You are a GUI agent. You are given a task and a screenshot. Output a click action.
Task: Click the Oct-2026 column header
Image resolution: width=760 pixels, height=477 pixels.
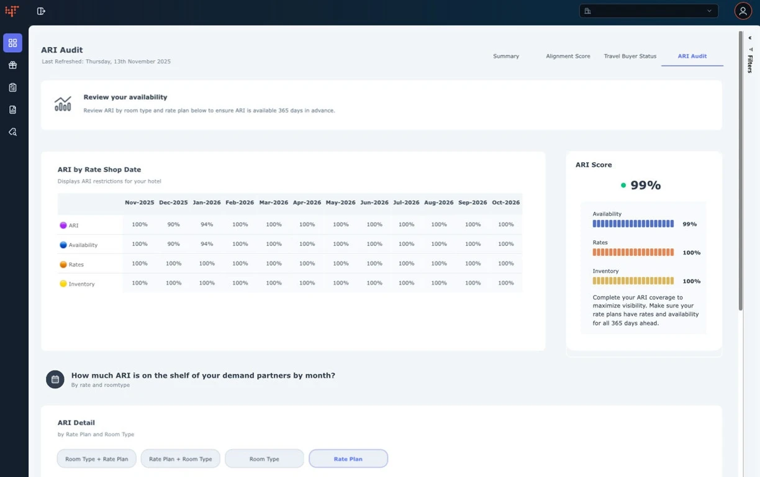point(506,202)
